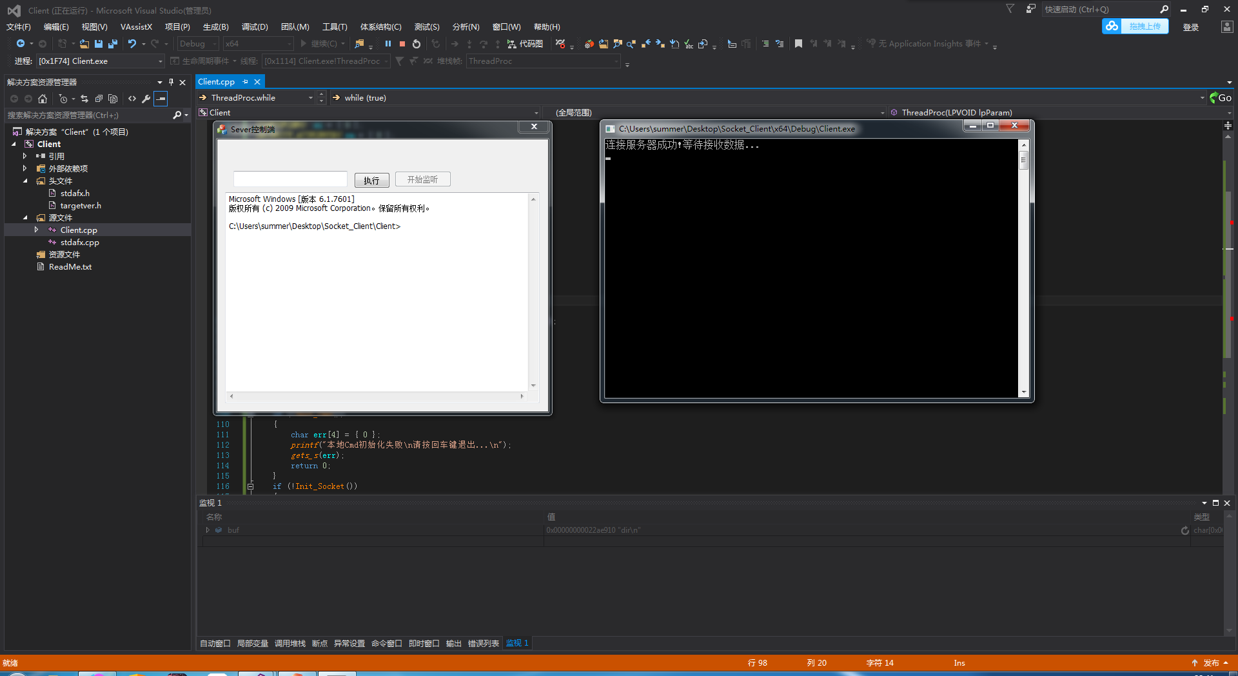The width and height of the screenshot is (1238, 676).
Task: Select ReadMe.txt in Solution Explorer
Action: coord(70,267)
